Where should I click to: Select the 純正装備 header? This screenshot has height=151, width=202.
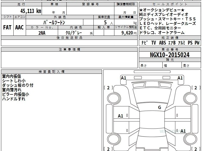pyautogui.click(x=170, y=37)
